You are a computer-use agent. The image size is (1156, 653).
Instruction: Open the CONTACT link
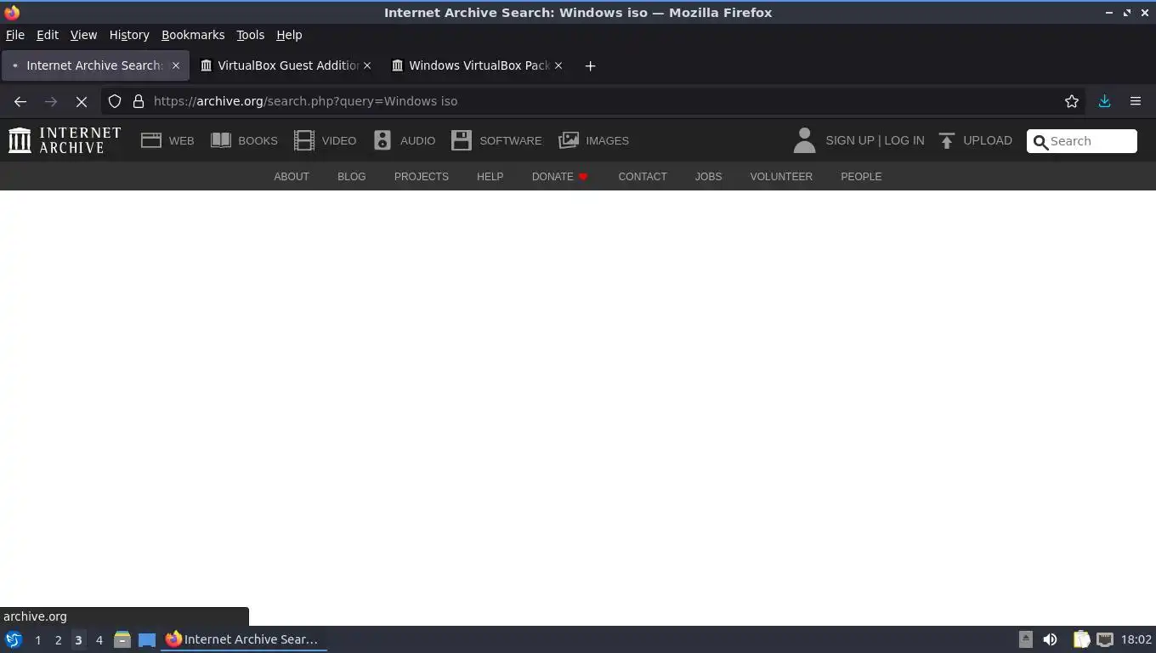pos(643,177)
